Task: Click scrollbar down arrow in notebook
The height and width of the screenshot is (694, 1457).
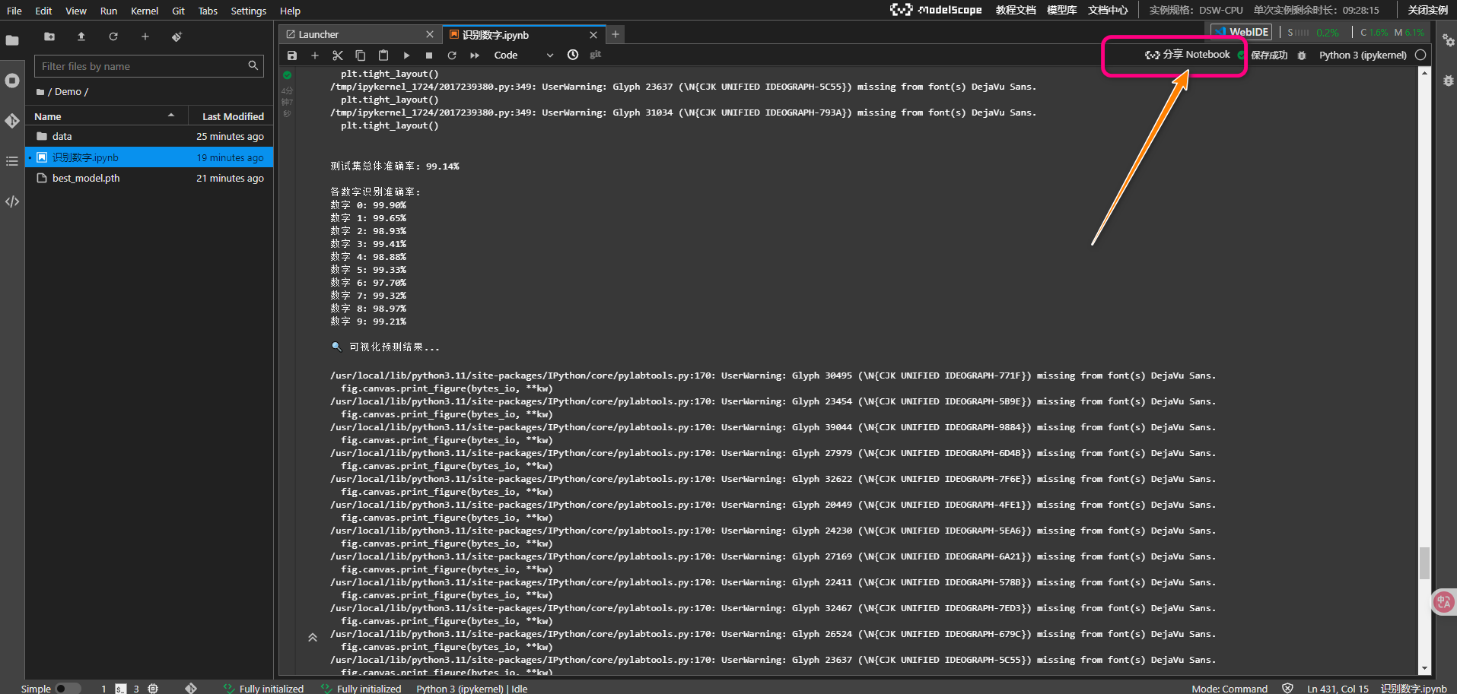Action: click(1424, 669)
